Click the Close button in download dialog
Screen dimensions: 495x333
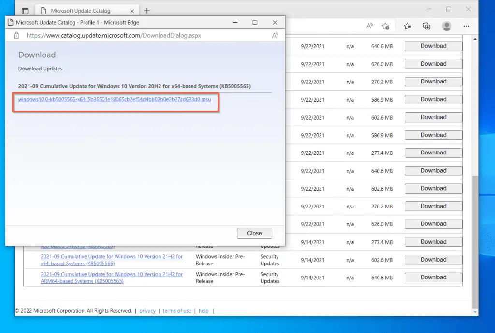[x=254, y=233]
